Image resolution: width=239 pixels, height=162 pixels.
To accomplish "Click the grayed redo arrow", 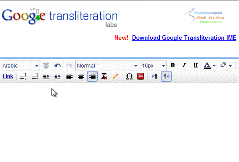I will [x=69, y=65].
